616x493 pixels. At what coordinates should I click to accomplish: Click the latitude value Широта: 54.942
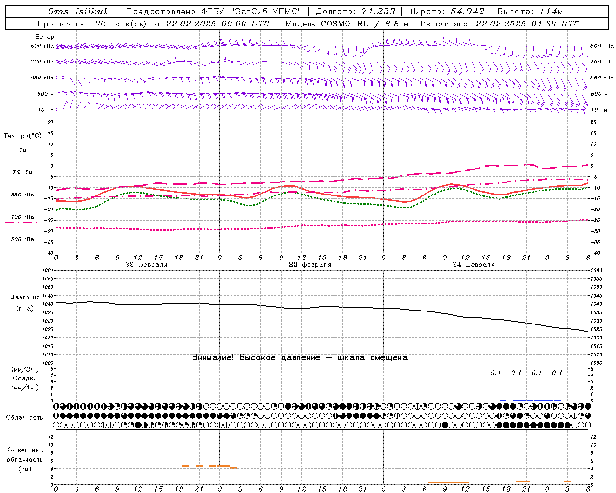(x=446, y=12)
